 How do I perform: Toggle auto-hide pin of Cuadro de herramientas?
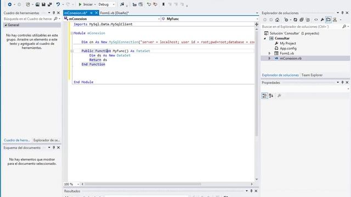click(54, 13)
